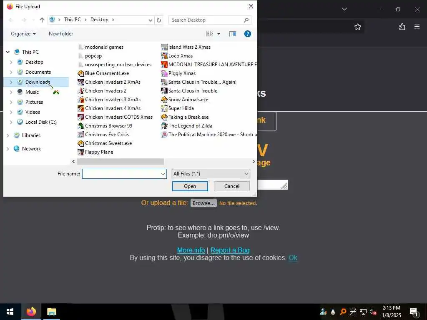Open the File name history dropdown

[163, 174]
